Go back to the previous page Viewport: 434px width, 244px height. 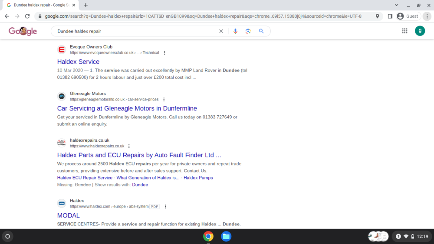pos(7,16)
